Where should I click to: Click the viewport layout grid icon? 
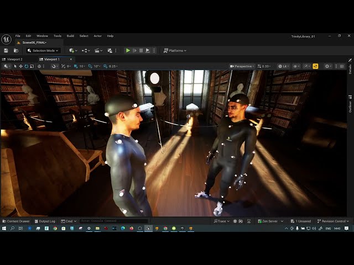tap(342, 66)
